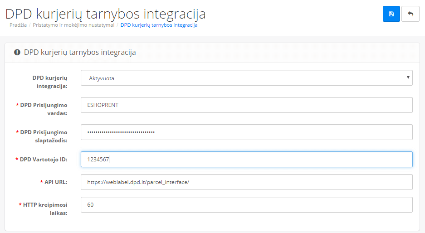Click into the DPD Prisijungimo slaptažodis field

pyautogui.click(x=246, y=132)
